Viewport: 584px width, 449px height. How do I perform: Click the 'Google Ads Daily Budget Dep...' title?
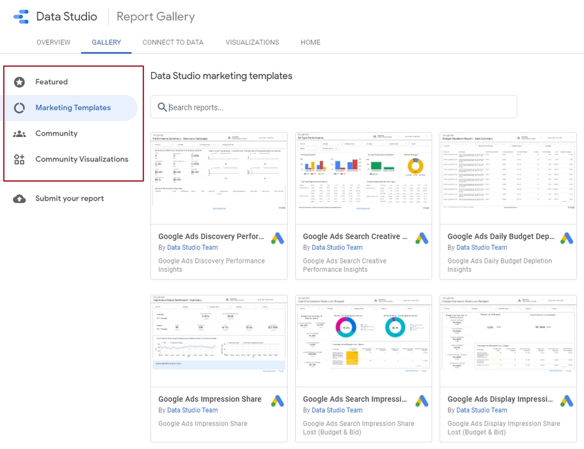pyautogui.click(x=501, y=236)
